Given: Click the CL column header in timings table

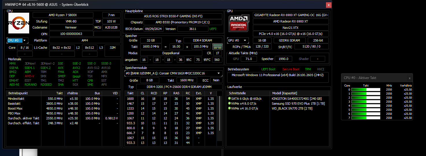Looking at the screenshot, I should [142, 93].
